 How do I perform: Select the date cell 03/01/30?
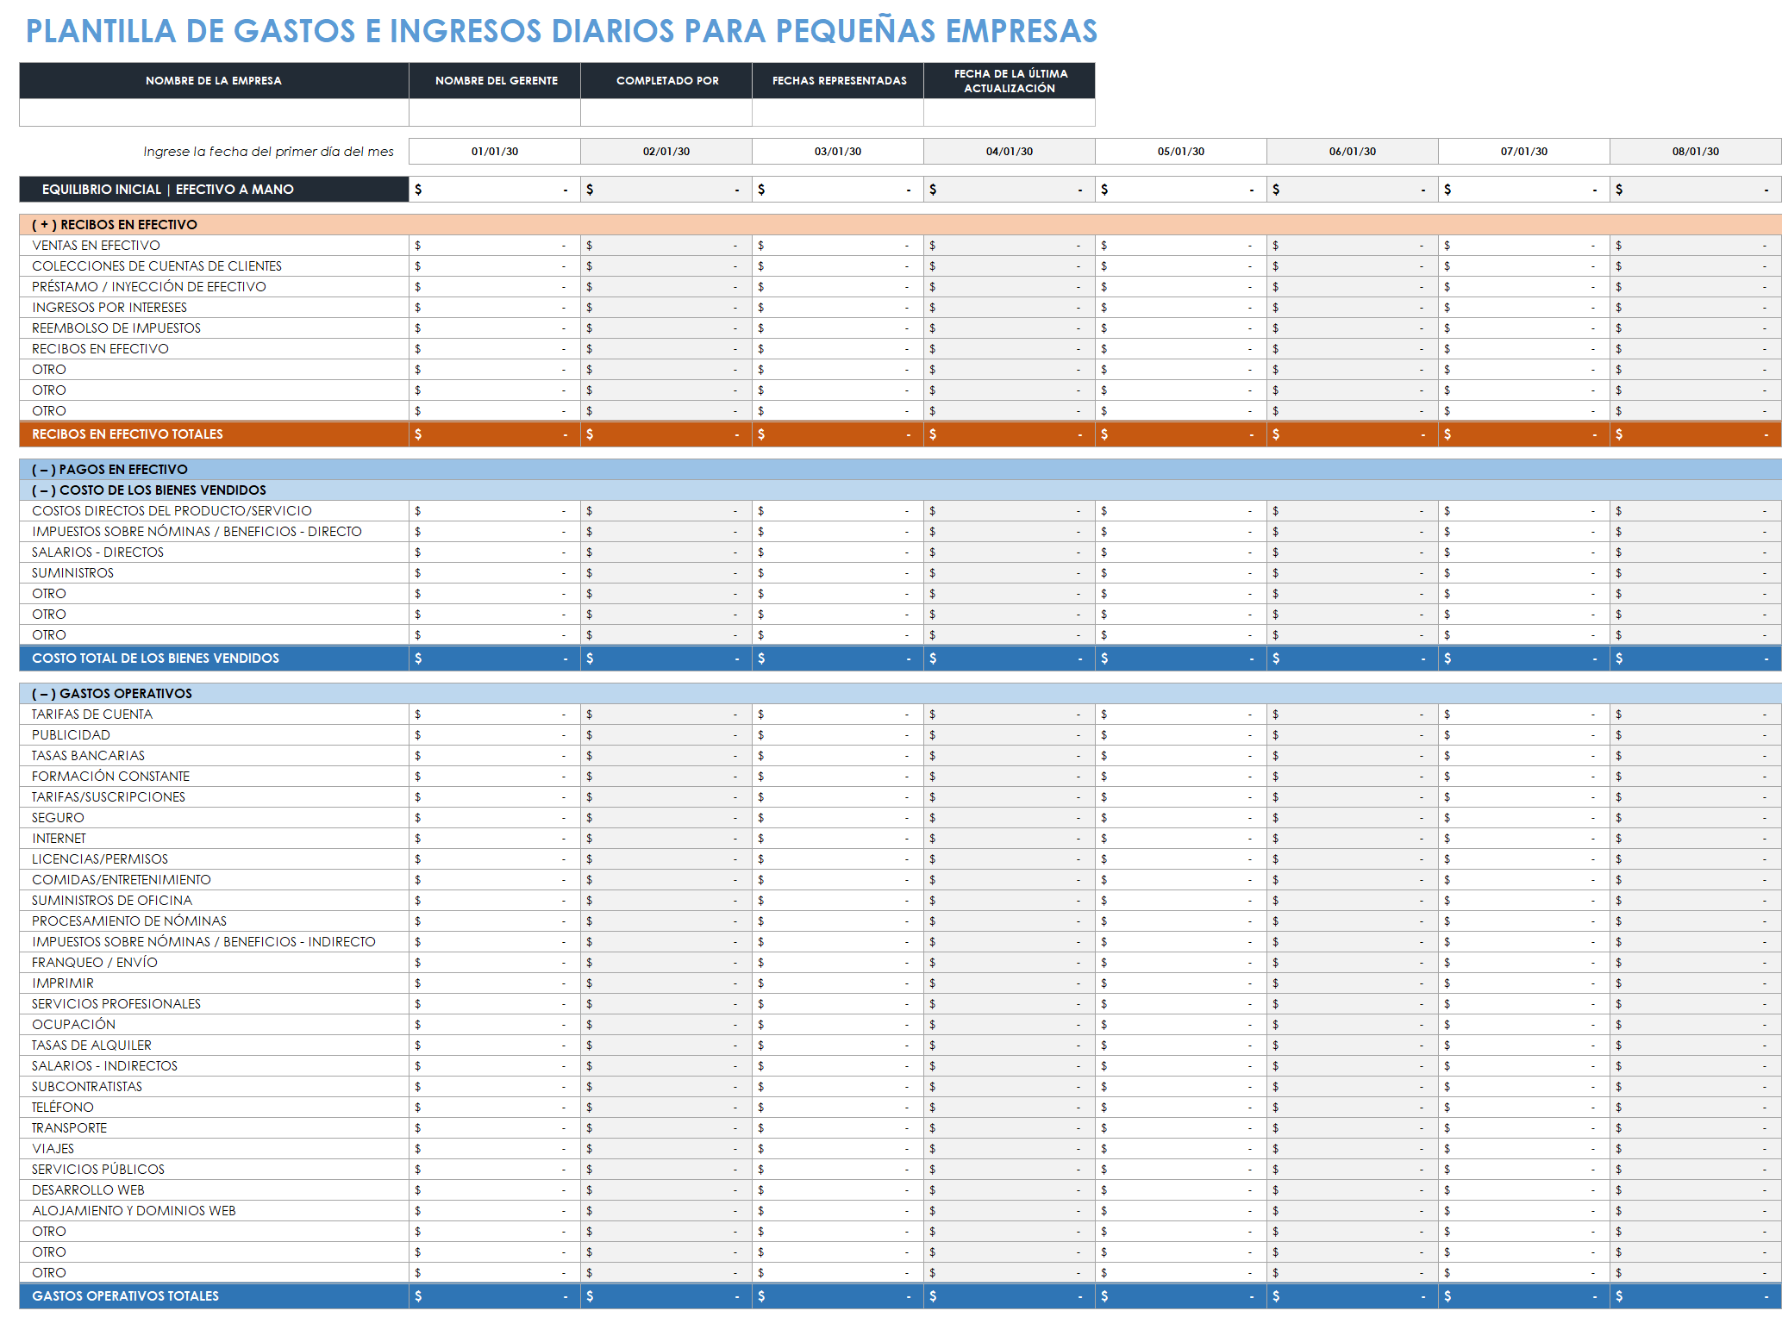pyautogui.click(x=838, y=151)
